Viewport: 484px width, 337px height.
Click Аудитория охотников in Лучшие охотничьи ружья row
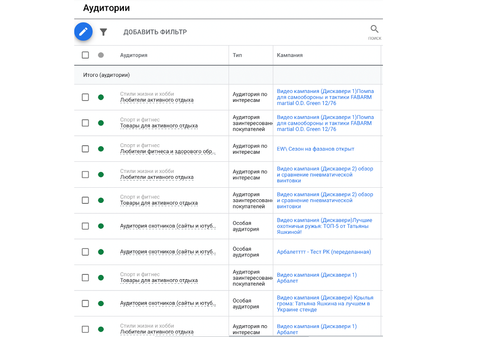click(x=168, y=226)
